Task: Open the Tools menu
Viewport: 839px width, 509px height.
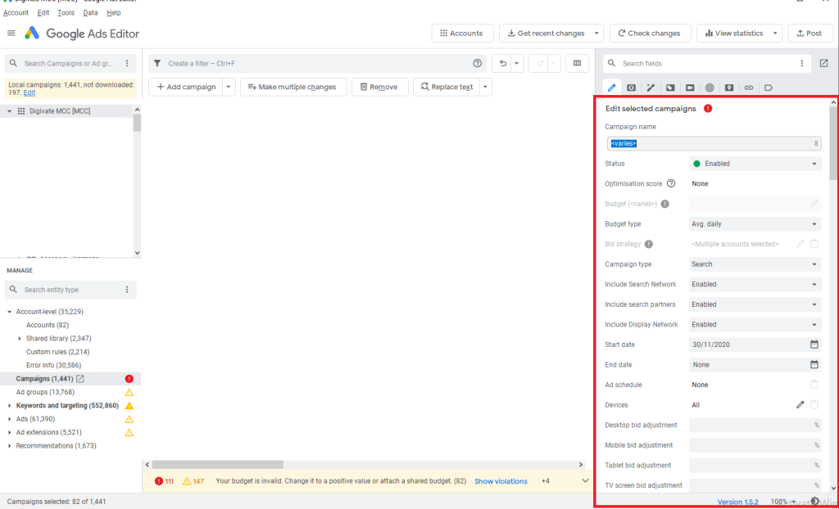Action: 66,12
